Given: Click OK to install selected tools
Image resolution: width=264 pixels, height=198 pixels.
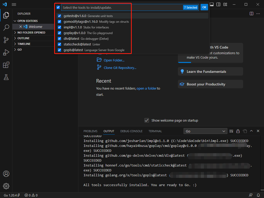Looking at the screenshot, I should coord(204,7).
